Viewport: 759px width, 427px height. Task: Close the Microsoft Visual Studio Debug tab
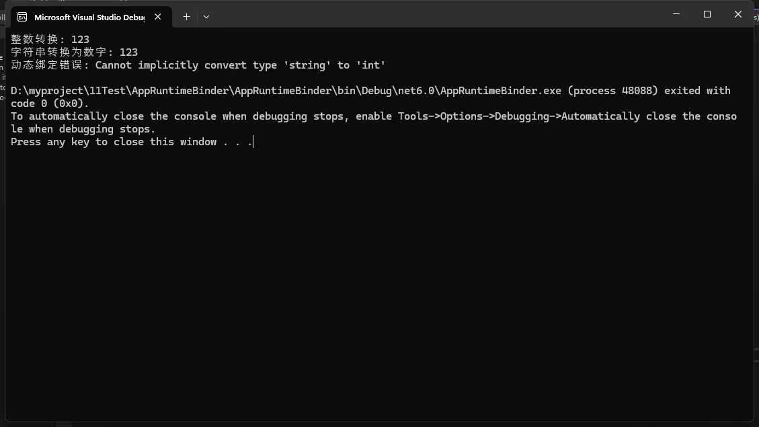point(158,17)
